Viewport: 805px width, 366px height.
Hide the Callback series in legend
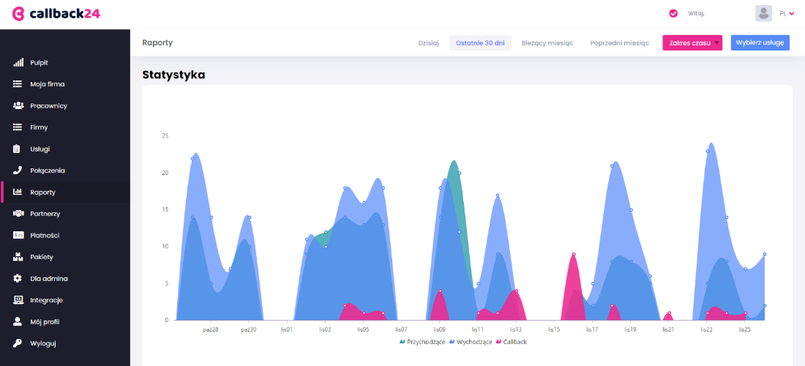(511, 342)
